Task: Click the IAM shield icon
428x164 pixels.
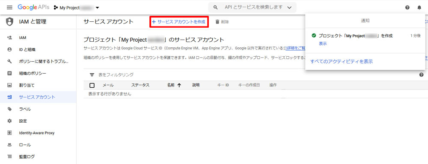Action: [x=9, y=22]
